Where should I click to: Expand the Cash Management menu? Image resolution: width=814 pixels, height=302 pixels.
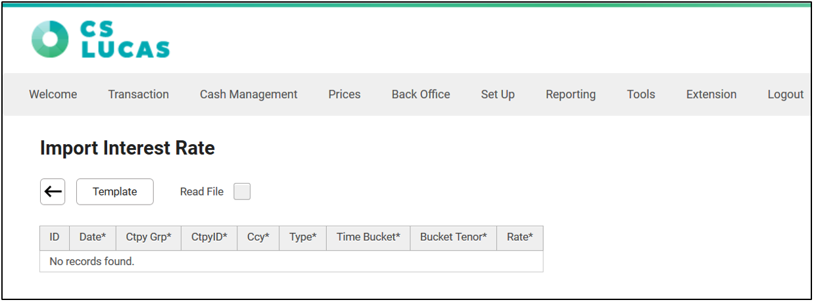click(249, 94)
